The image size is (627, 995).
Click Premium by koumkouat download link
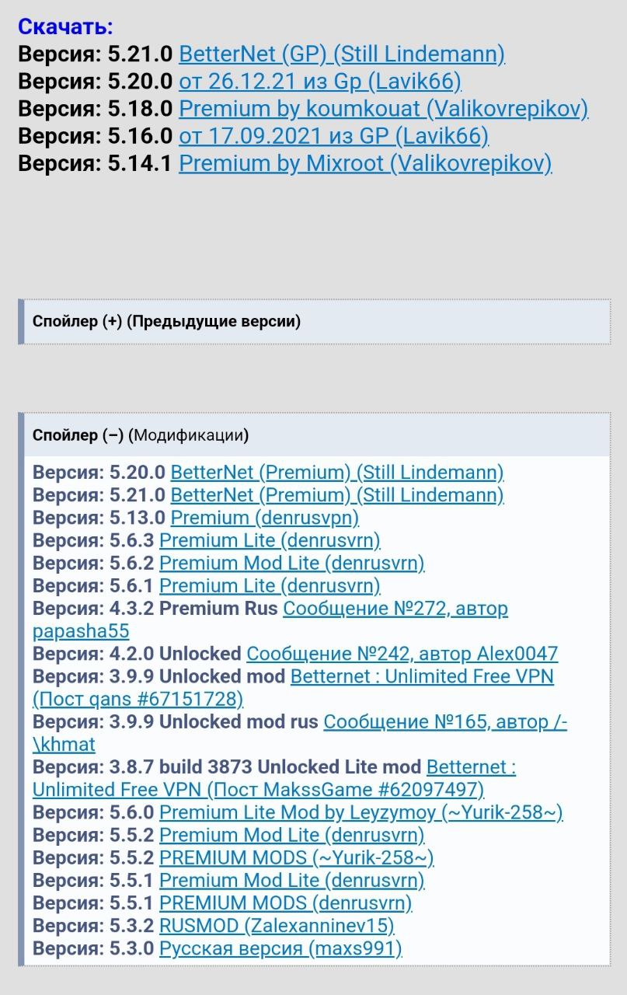point(383,109)
